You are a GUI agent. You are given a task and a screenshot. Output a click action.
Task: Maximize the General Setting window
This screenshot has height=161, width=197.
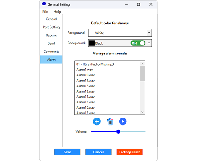click(x=139, y=4)
